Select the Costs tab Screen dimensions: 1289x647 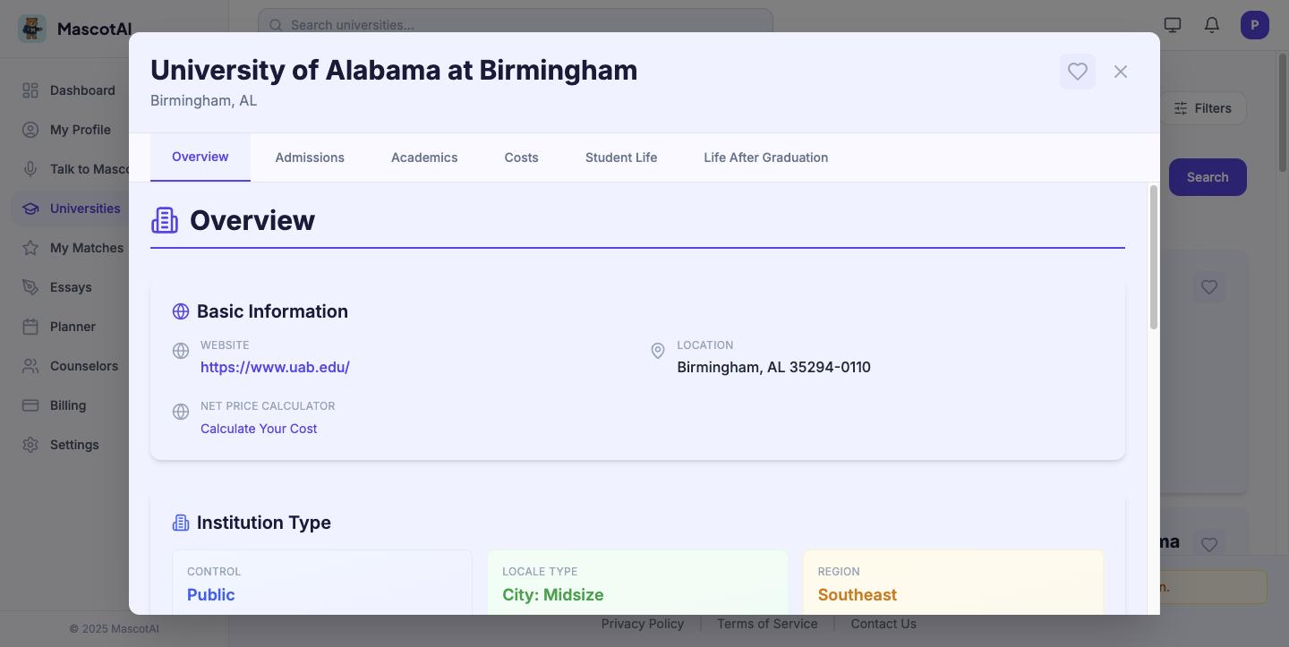click(x=521, y=157)
